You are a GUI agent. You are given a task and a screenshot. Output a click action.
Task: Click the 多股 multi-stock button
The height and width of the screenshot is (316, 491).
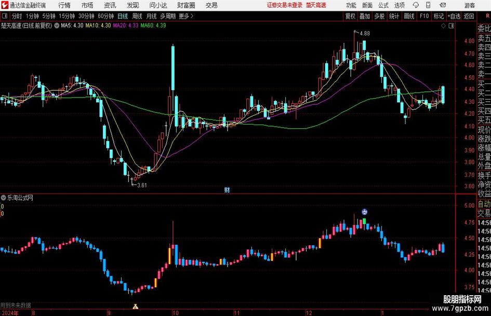379,16
